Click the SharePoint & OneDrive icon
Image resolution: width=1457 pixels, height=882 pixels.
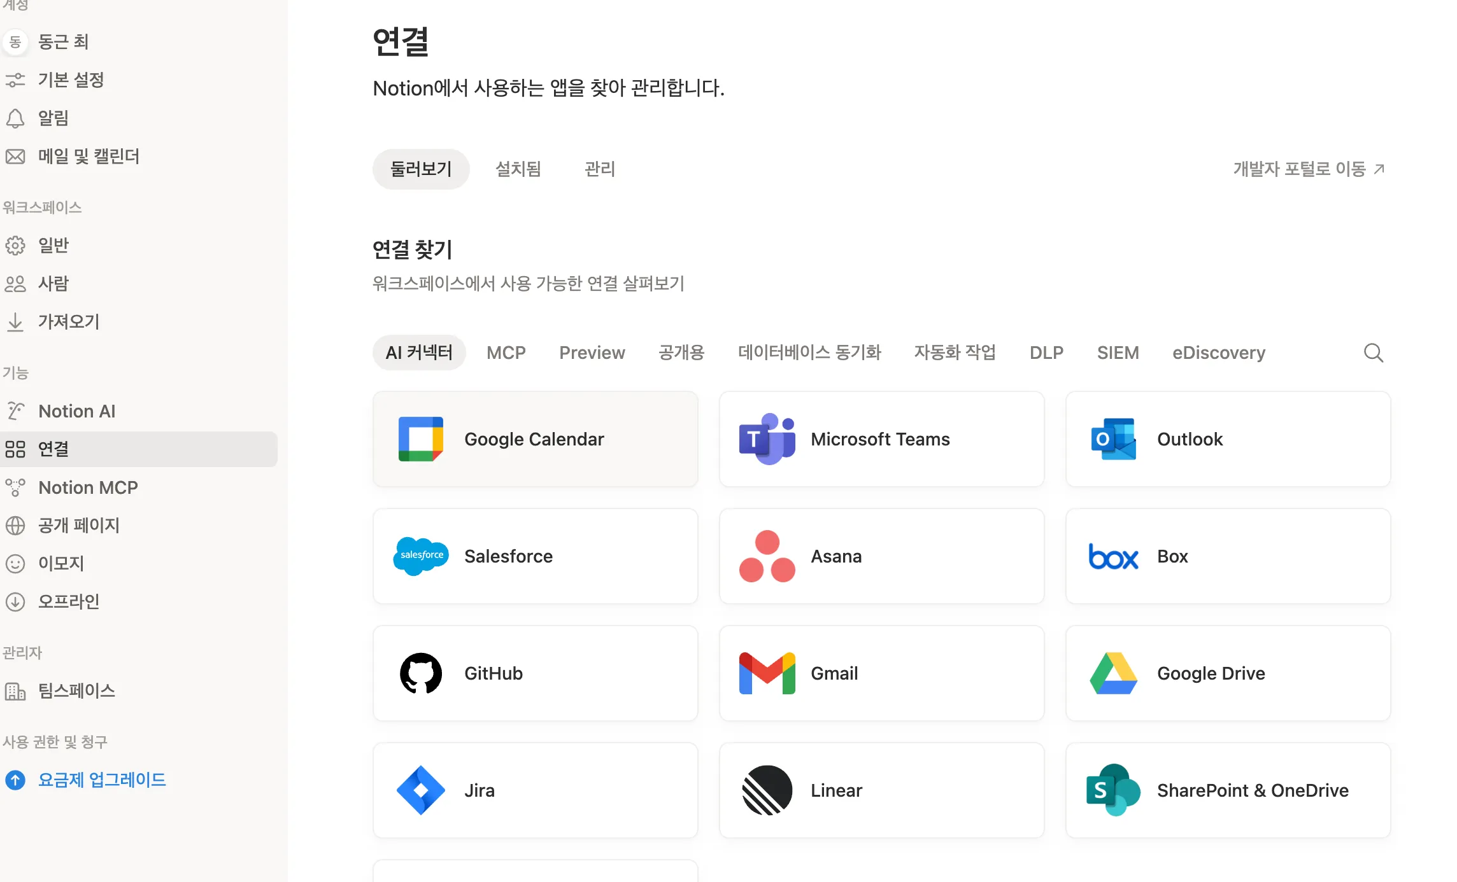[x=1114, y=790]
